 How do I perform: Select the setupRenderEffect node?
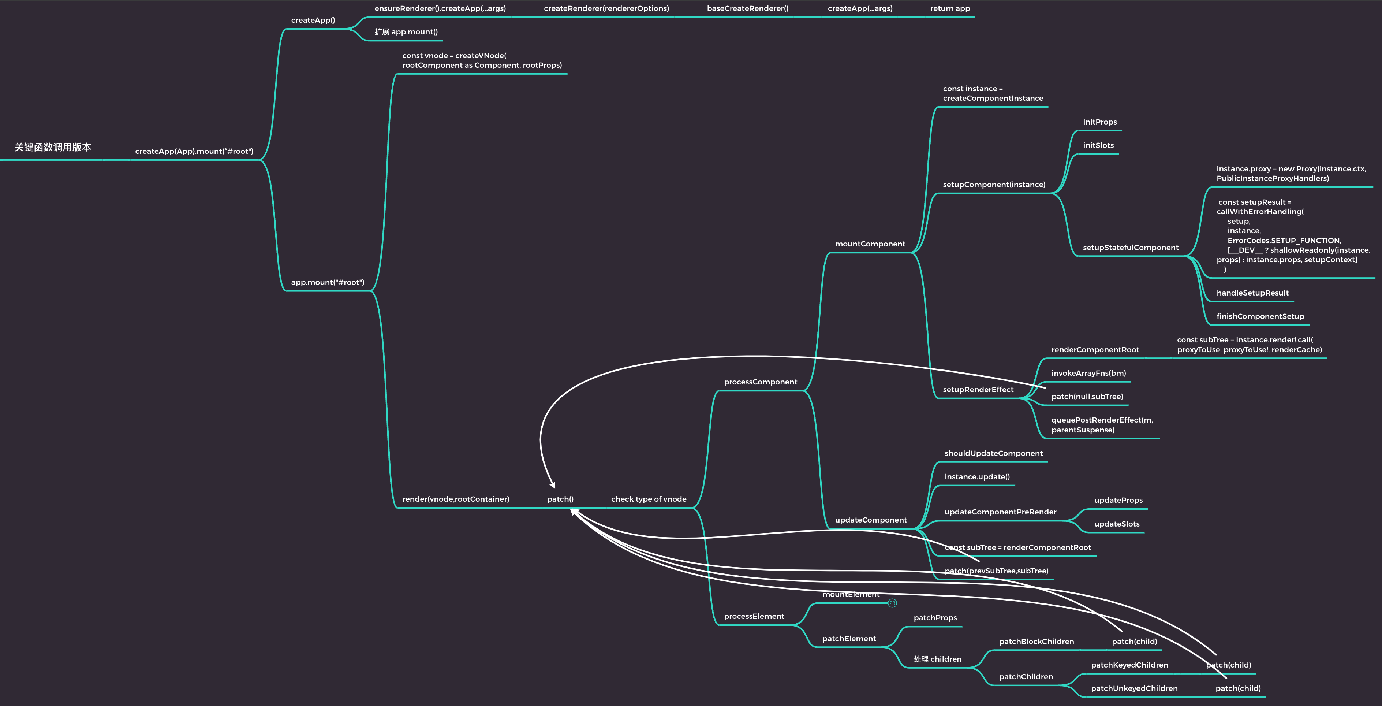tap(978, 390)
